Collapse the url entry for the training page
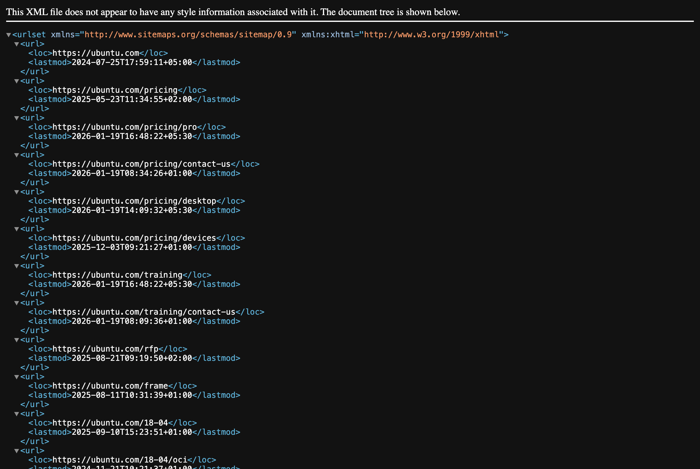The image size is (700, 469). pos(16,266)
